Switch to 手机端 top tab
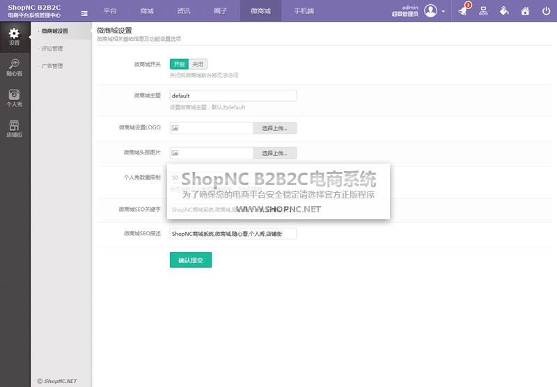 [x=304, y=11]
